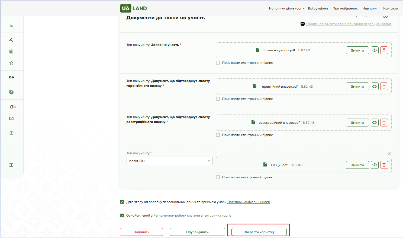Open Всі аукціони menu item
Screen dimensions: 403x238
[x=318, y=8]
